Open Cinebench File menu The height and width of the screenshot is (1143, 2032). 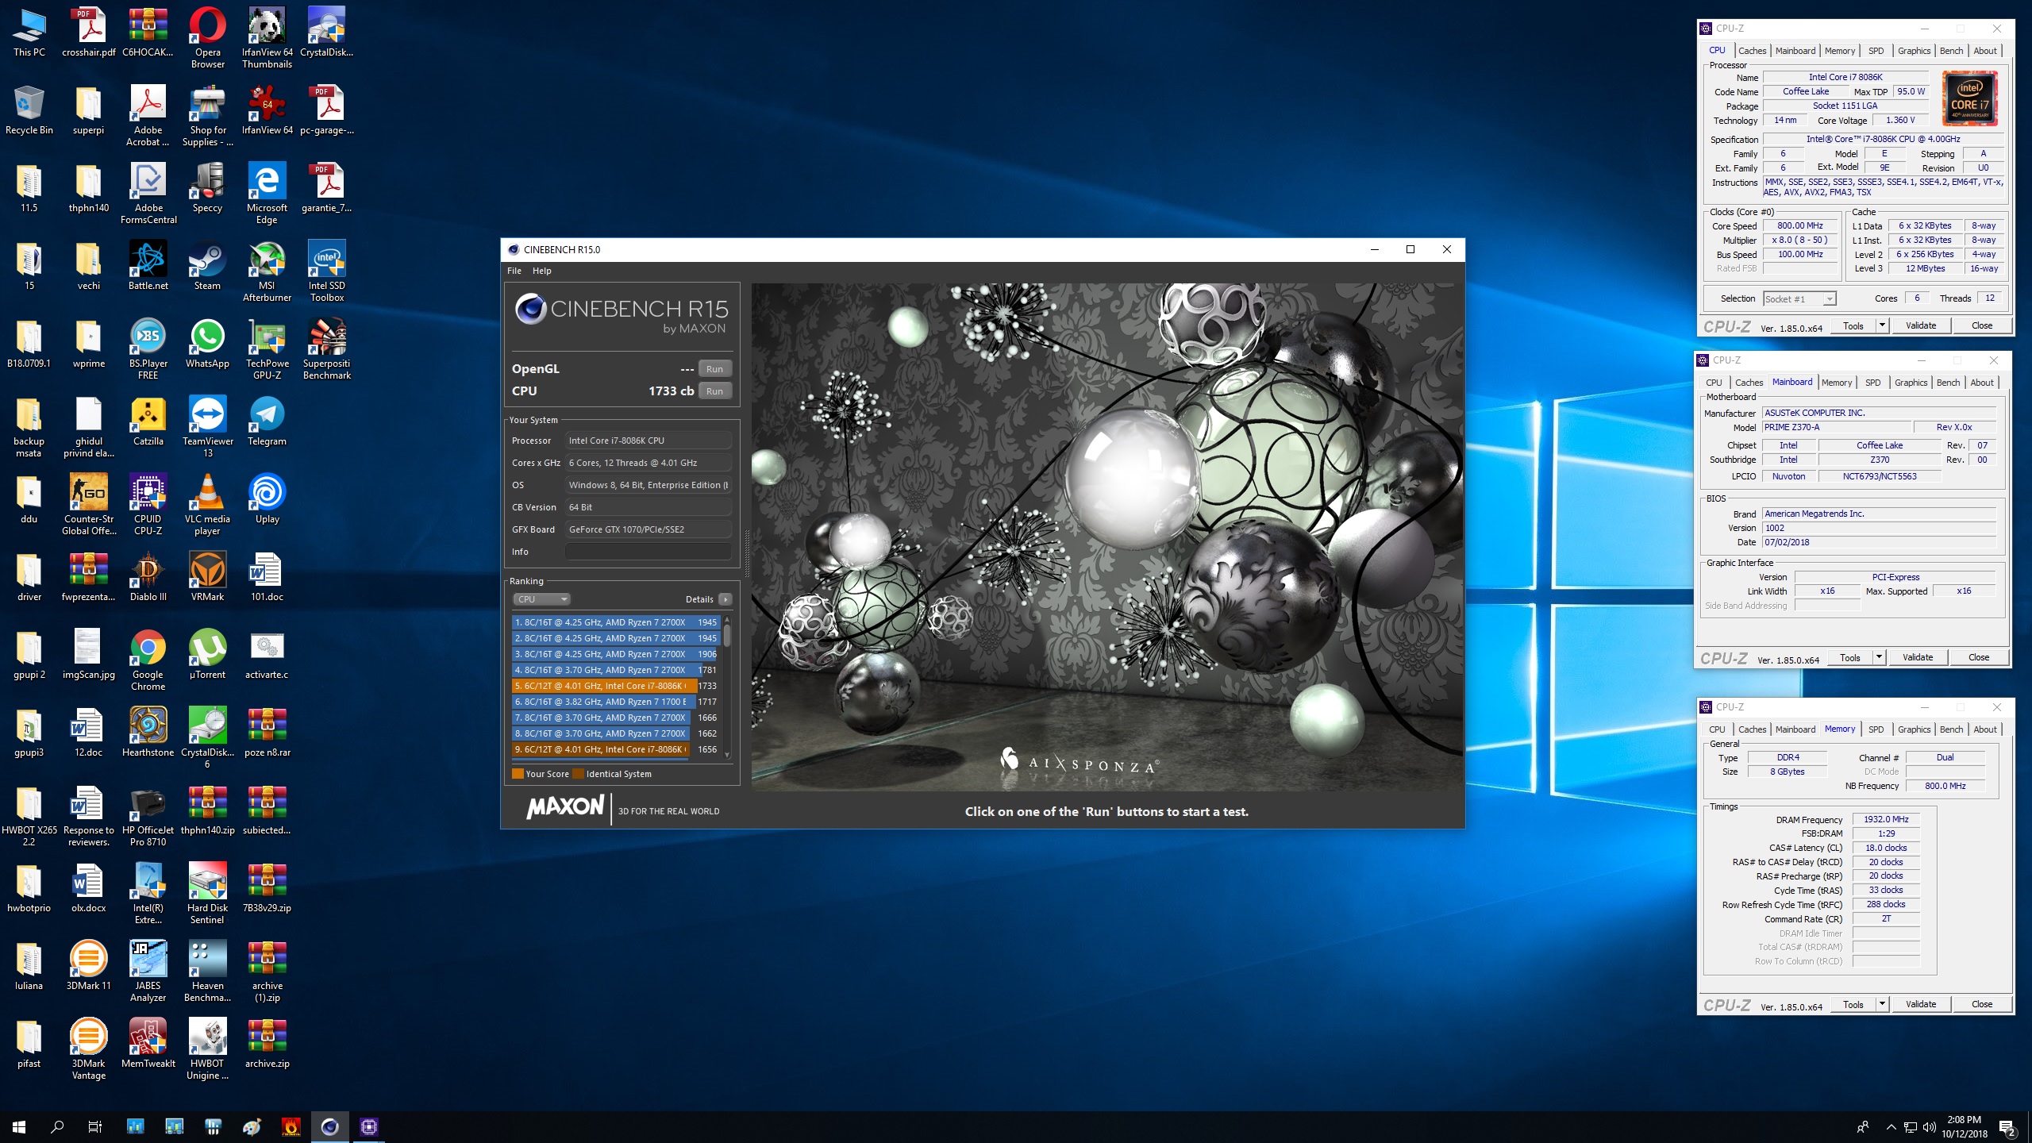[x=514, y=271]
